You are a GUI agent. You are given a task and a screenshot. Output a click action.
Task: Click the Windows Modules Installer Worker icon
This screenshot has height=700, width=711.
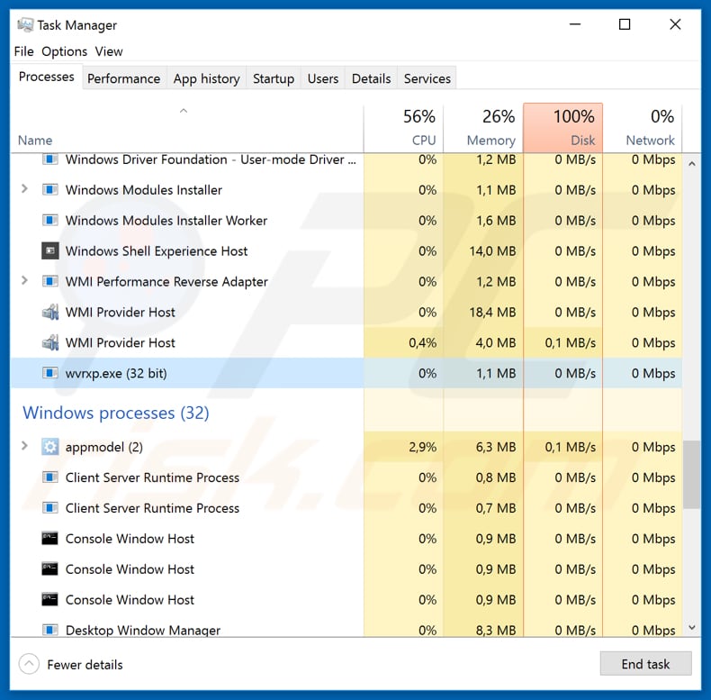(x=50, y=220)
